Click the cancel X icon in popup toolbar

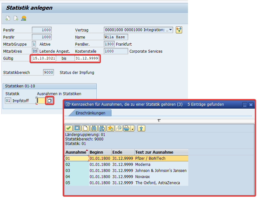tap(77, 128)
